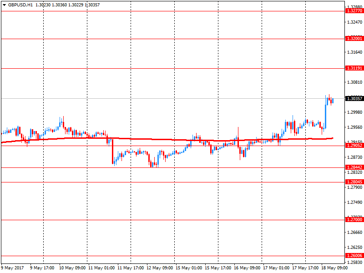364x273 pixels.
Task: Click the 1.26660 price scale value
Action: point(355,233)
